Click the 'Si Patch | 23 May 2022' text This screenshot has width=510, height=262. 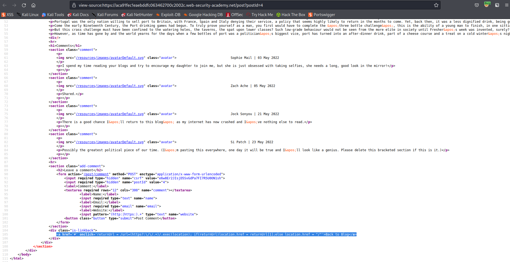click(x=252, y=142)
